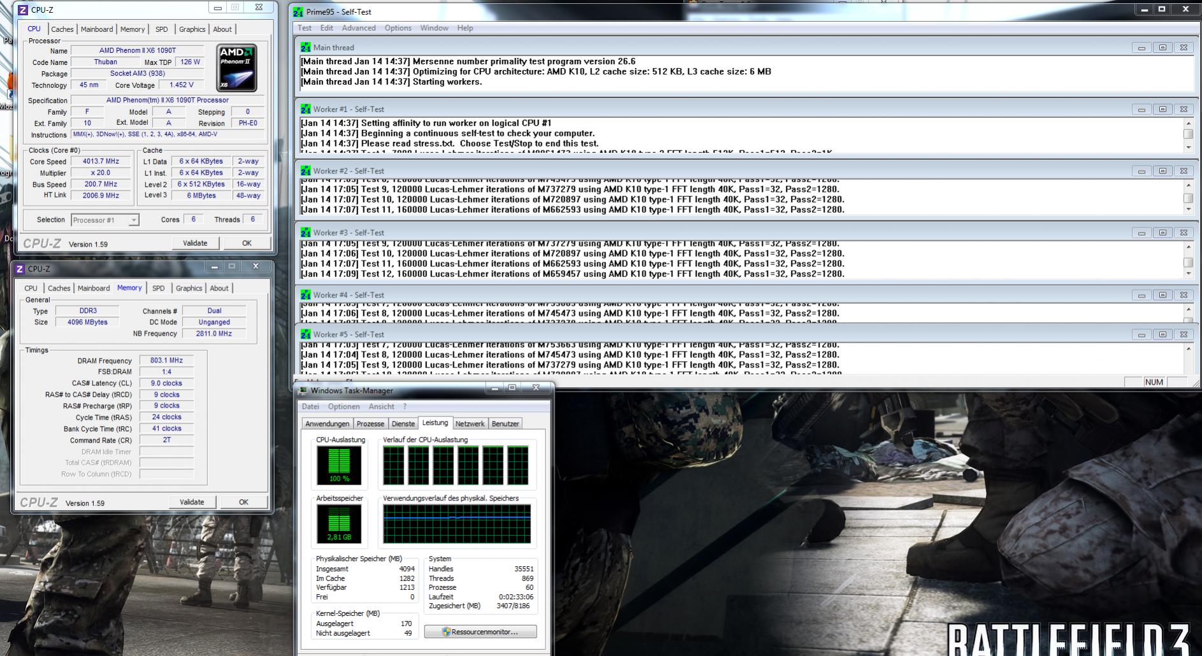
Task: Click the Worker #1 window icon
Action: [x=306, y=109]
